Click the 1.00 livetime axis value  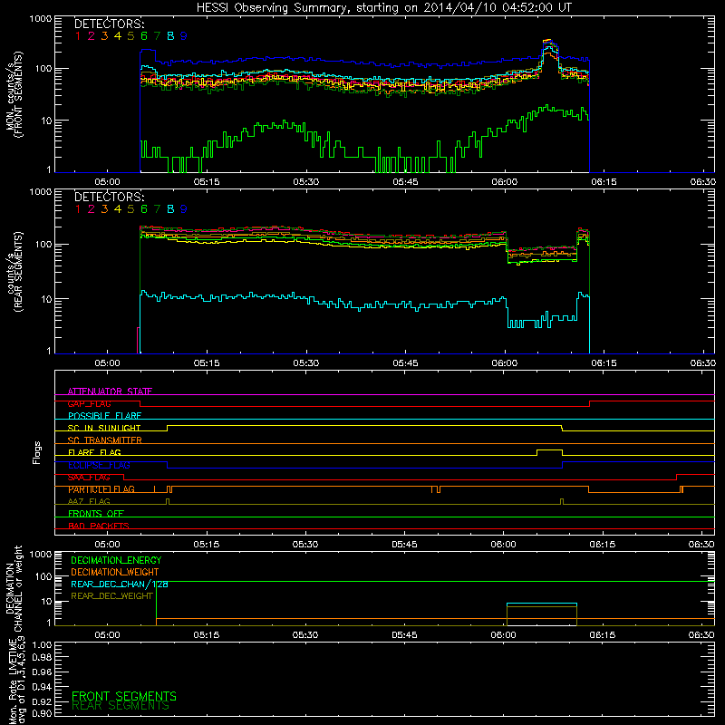pyautogui.click(x=42, y=645)
